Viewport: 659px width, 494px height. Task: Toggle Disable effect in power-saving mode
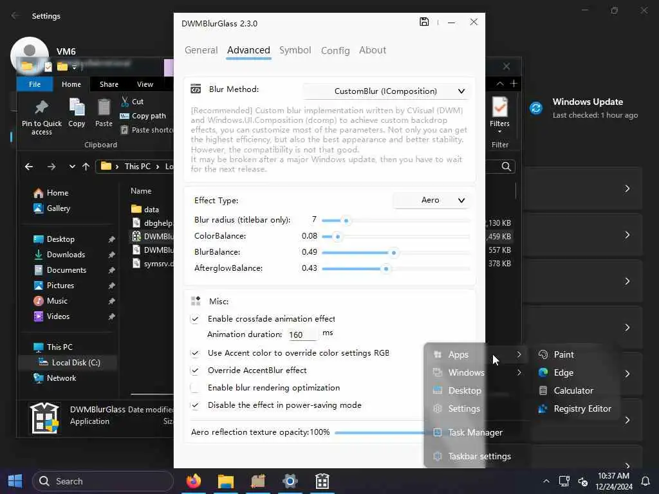pos(194,405)
